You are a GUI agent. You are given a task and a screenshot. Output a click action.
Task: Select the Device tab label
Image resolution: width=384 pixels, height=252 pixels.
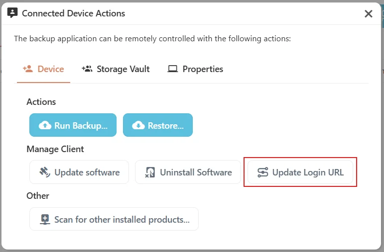pos(51,69)
